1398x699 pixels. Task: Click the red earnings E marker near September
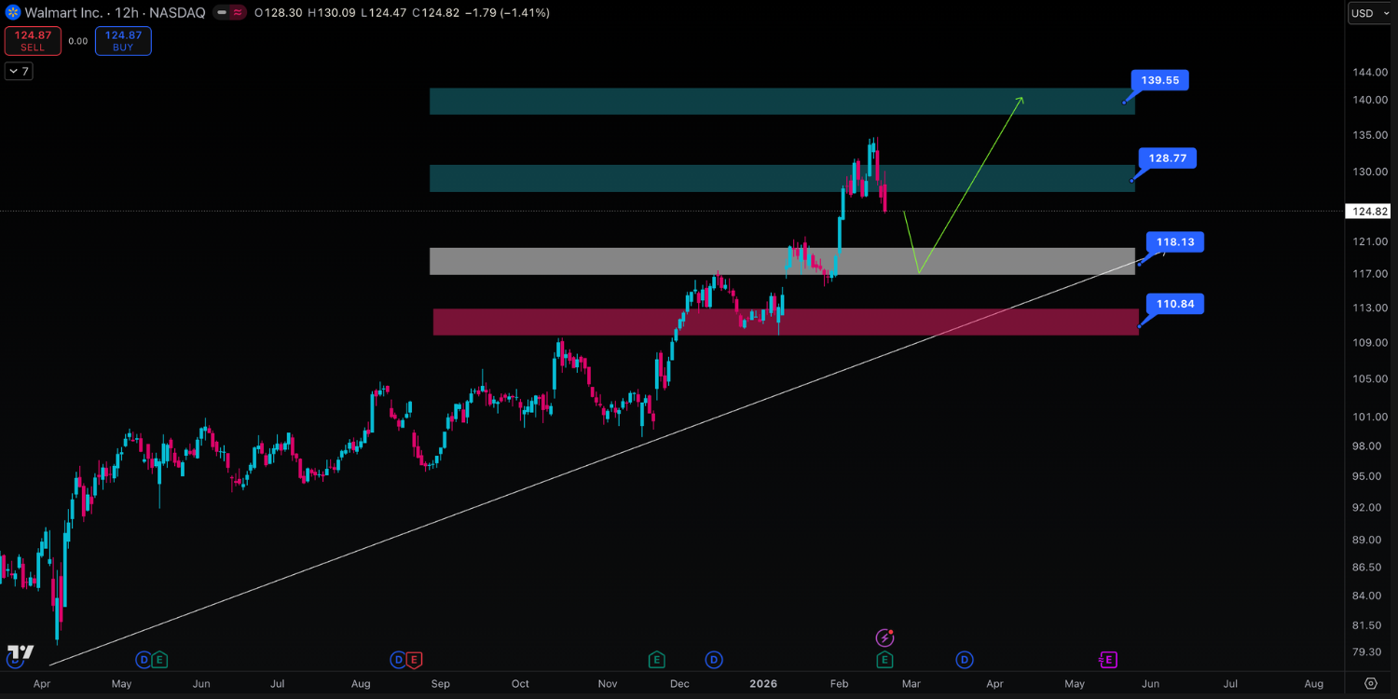click(x=415, y=660)
